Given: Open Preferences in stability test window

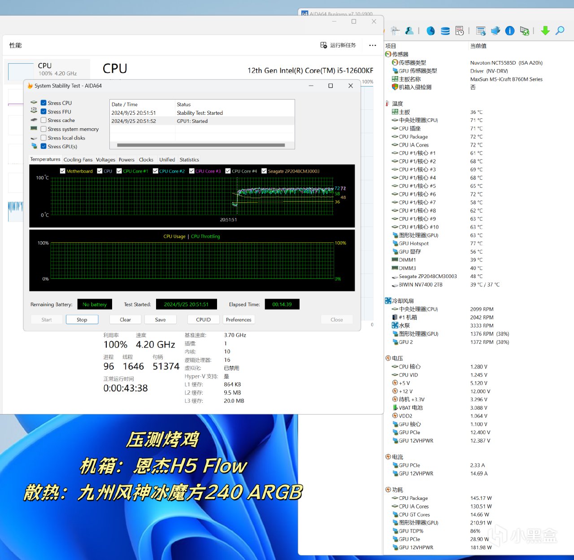Looking at the screenshot, I should (x=239, y=320).
